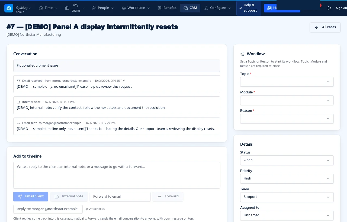The image size is (347, 222).
Task: Open the Assigned to dropdown
Action: click(x=287, y=216)
